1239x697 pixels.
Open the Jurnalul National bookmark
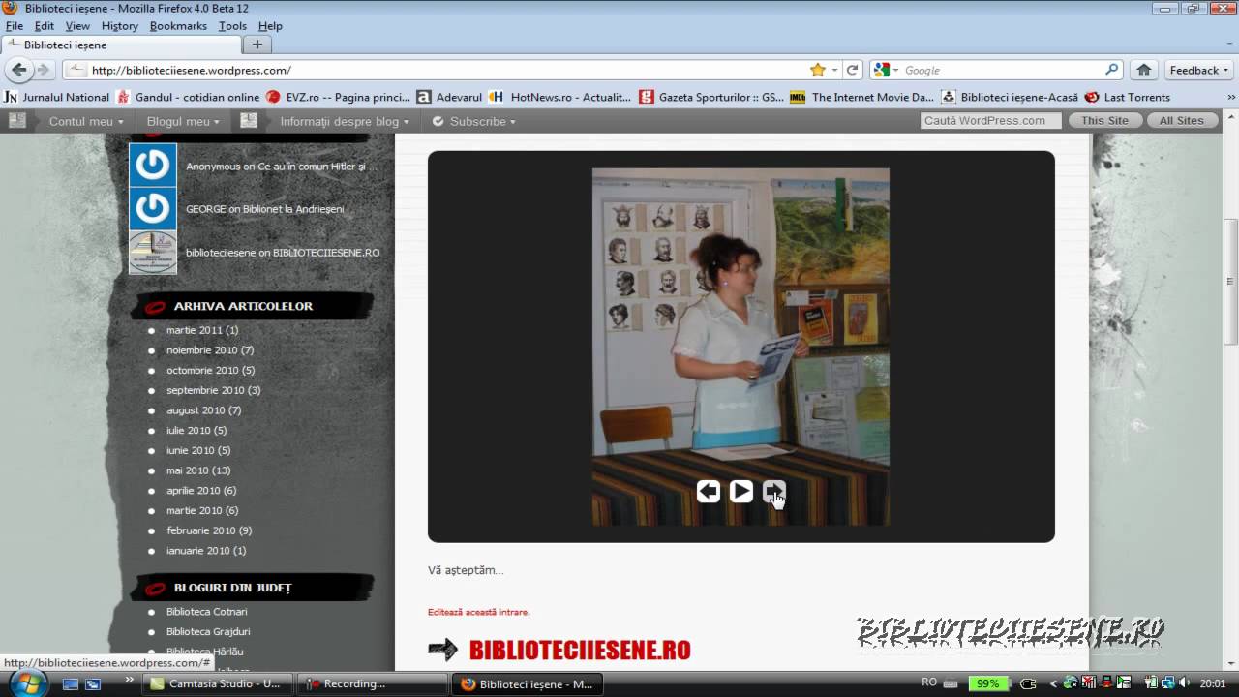coord(57,97)
